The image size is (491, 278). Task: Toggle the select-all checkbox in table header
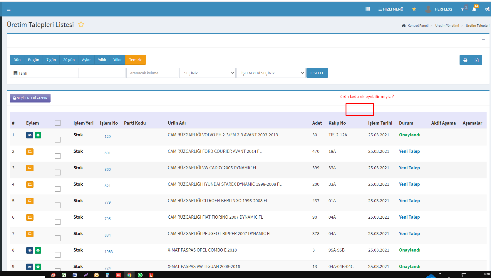58,123
